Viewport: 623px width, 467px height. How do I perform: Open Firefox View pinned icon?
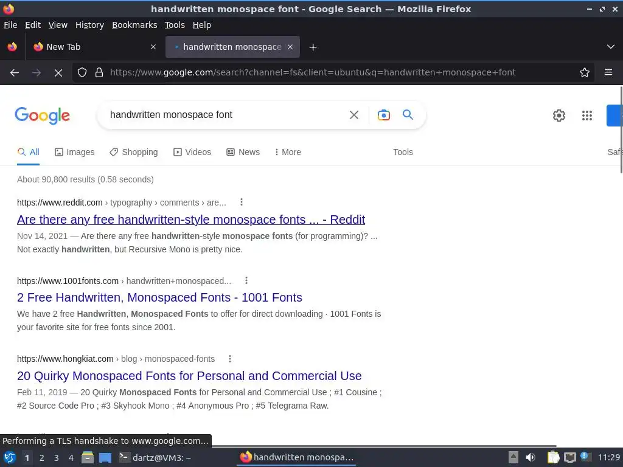[12, 47]
